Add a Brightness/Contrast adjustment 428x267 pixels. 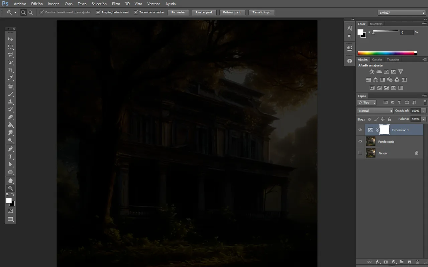pyautogui.click(x=372, y=72)
